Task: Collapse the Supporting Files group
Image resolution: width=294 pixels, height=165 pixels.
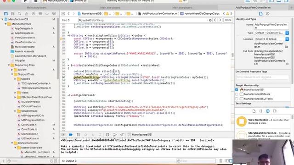Action: (9, 65)
